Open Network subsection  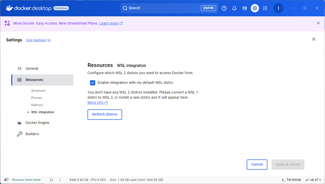37,105
